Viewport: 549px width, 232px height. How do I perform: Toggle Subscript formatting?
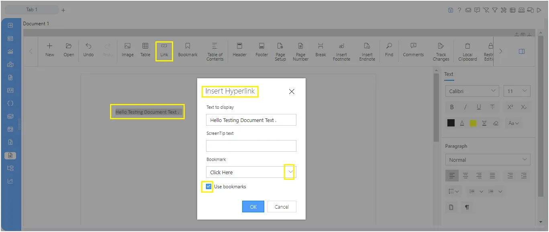(x=524, y=107)
